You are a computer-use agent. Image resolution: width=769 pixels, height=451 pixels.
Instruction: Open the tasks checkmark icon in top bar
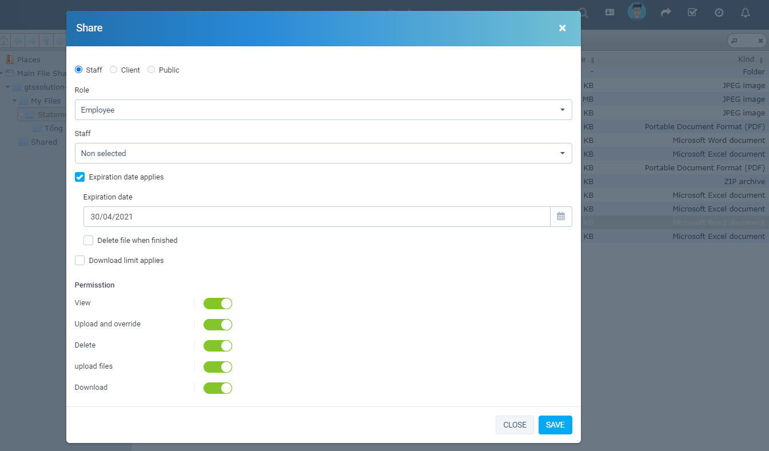coord(692,12)
